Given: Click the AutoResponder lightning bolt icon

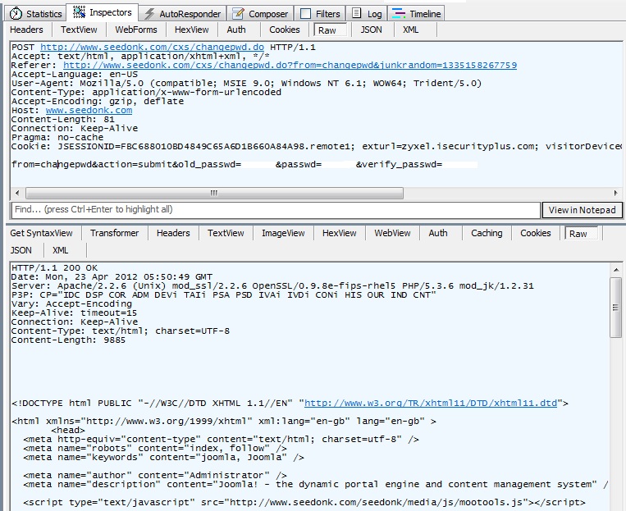Looking at the screenshot, I should [x=149, y=14].
